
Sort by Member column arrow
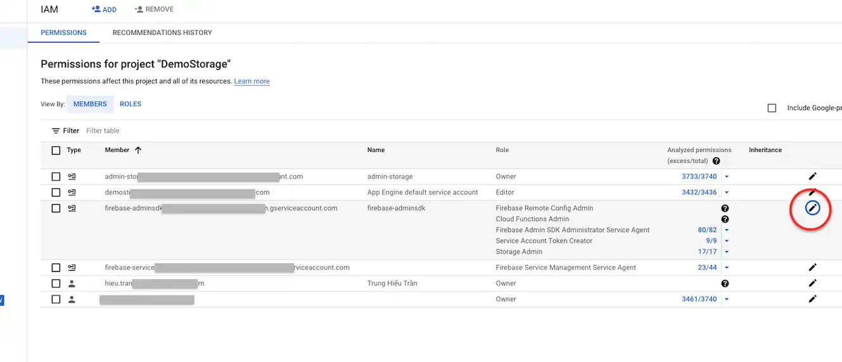(138, 150)
